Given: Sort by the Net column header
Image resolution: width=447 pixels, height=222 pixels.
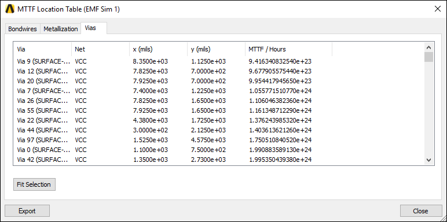Looking at the screenshot, I should click(x=100, y=49).
